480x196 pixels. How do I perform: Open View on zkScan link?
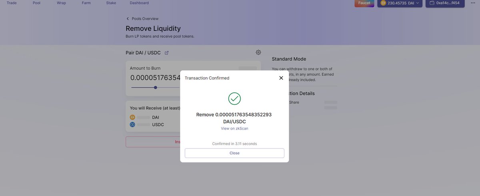(234, 128)
